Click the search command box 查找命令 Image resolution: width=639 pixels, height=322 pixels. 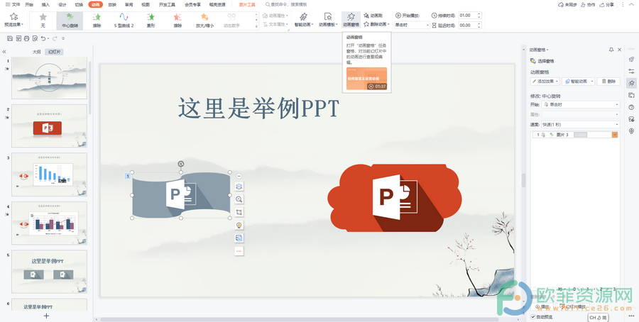287,5
